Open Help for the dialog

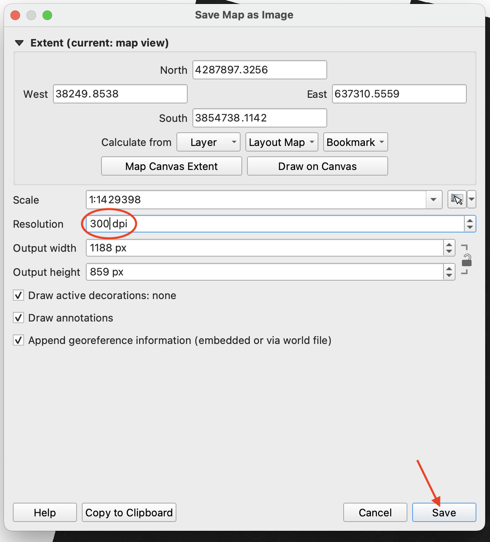[x=45, y=513]
